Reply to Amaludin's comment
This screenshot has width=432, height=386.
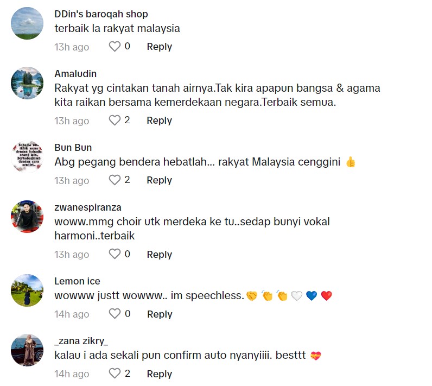pos(159,121)
